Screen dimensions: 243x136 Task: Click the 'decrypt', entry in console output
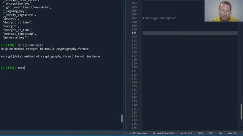pos(11,19)
